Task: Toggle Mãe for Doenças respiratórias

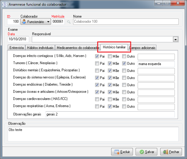Action: [x=110, y=106]
